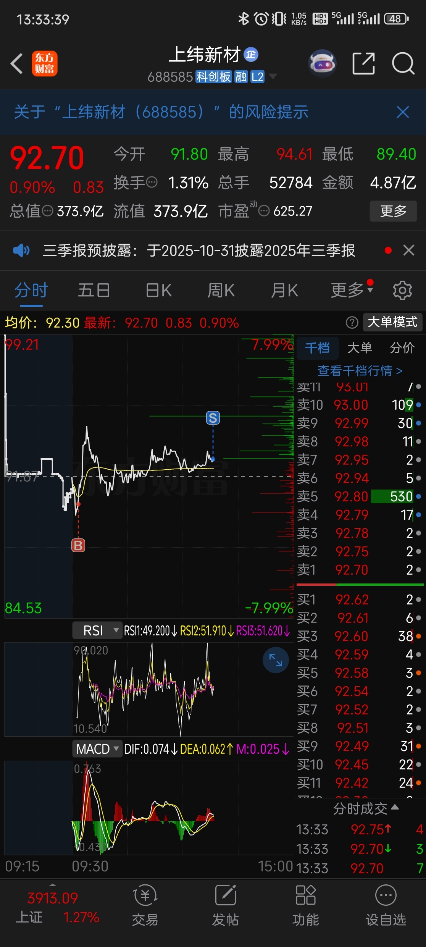The height and width of the screenshot is (947, 426).
Task: Tap the 卖1 92.70 order row
Action: coord(360,570)
